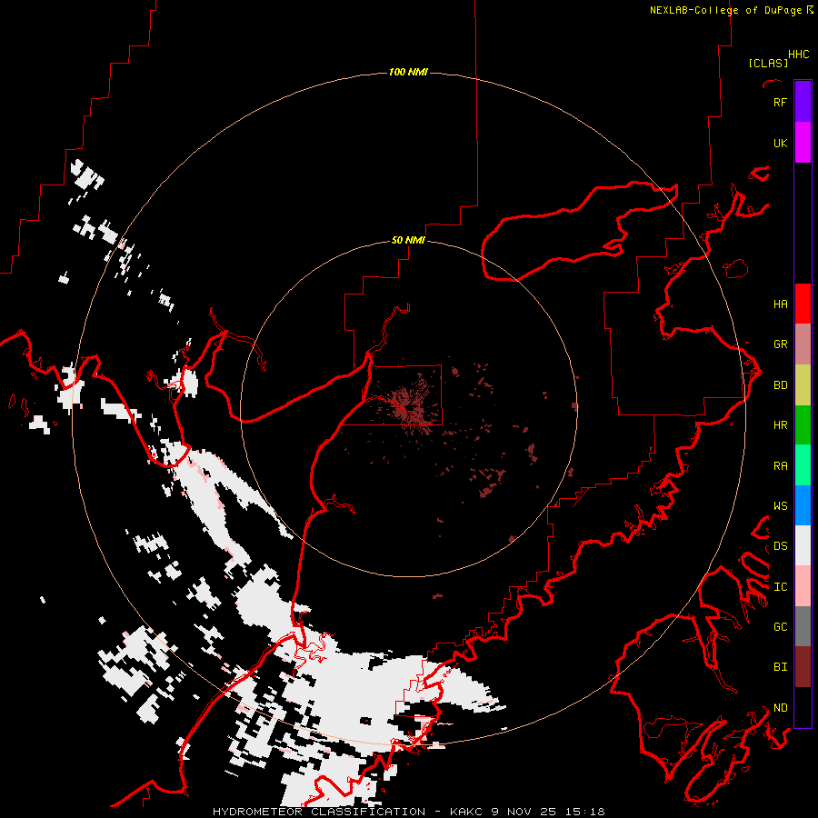Click the RF purple legend swatch

803,102
